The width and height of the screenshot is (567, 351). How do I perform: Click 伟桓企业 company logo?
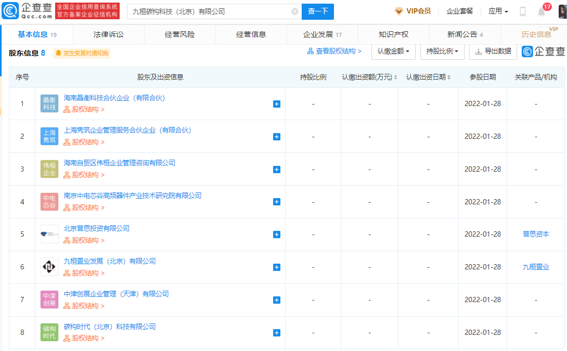(49, 169)
